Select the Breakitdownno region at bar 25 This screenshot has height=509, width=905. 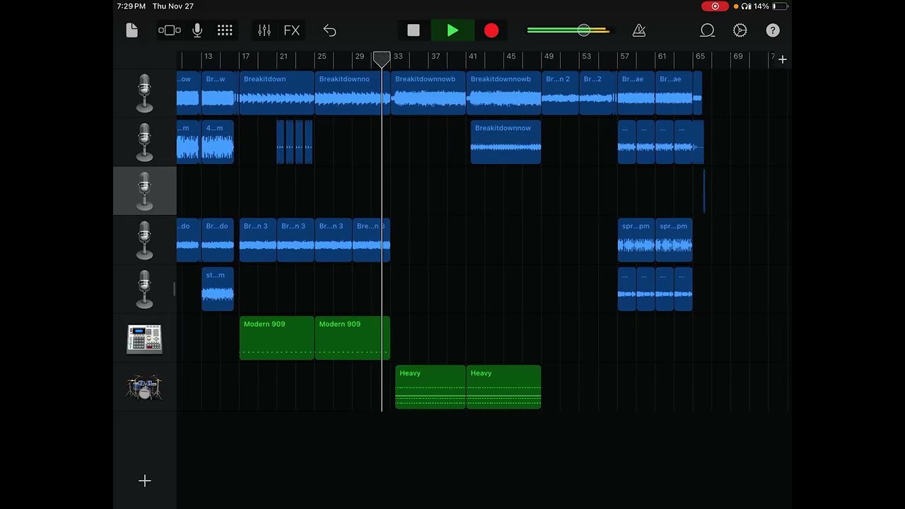pyautogui.click(x=352, y=93)
